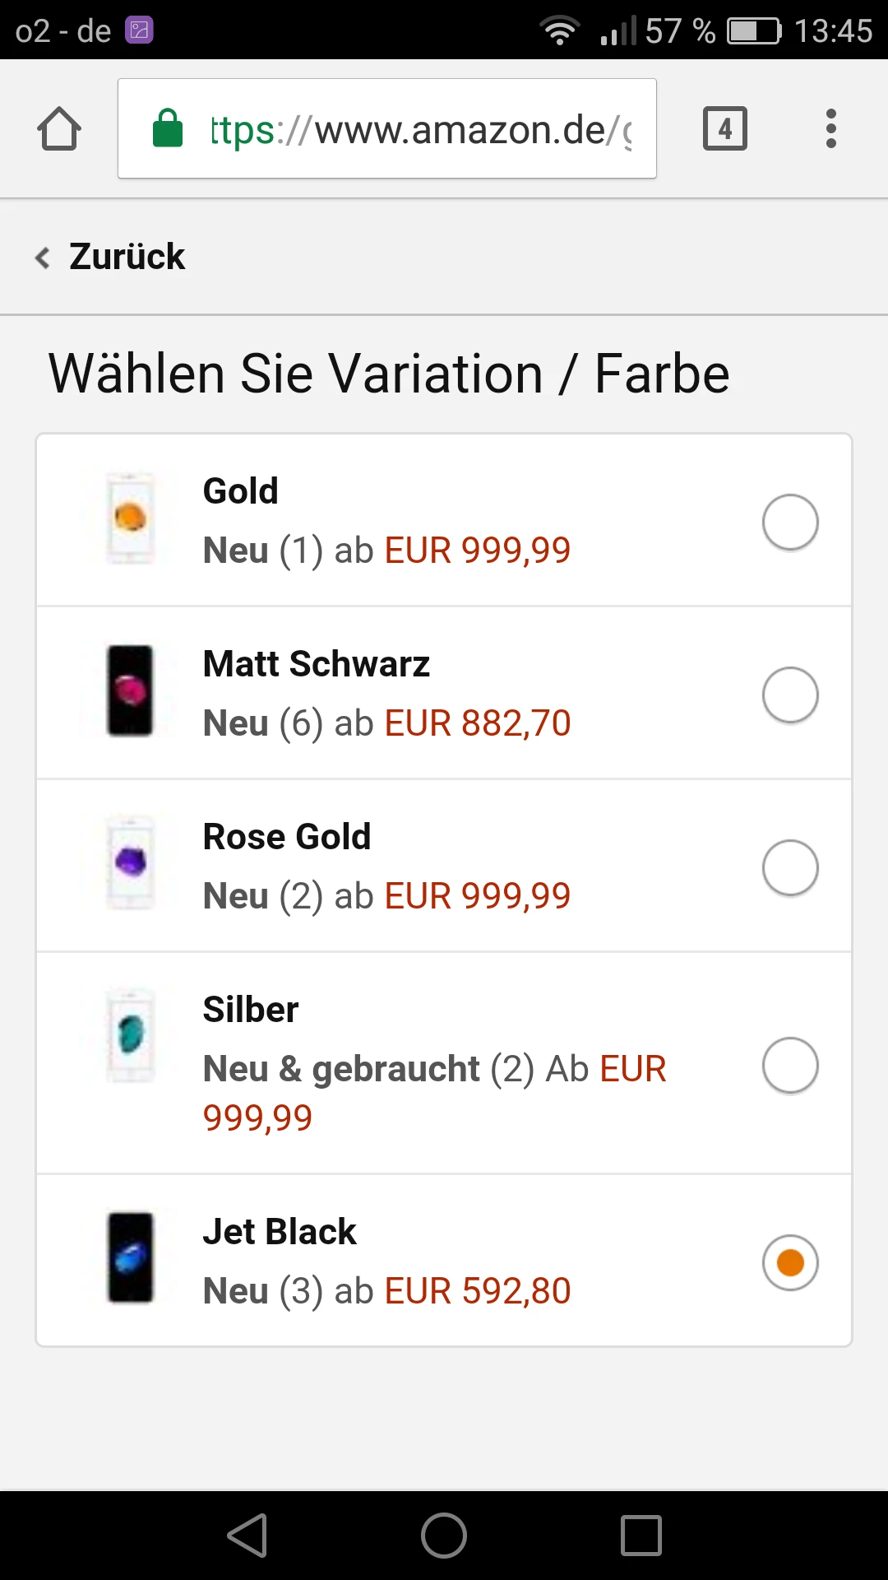Image resolution: width=888 pixels, height=1580 pixels.
Task: Open the tab switcher showing 4 tabs
Action: pyautogui.click(x=724, y=129)
